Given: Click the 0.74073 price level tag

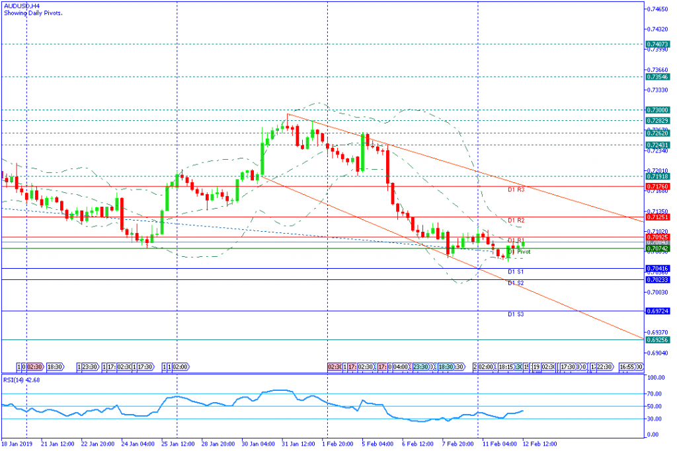Looking at the screenshot, I should coord(658,44).
